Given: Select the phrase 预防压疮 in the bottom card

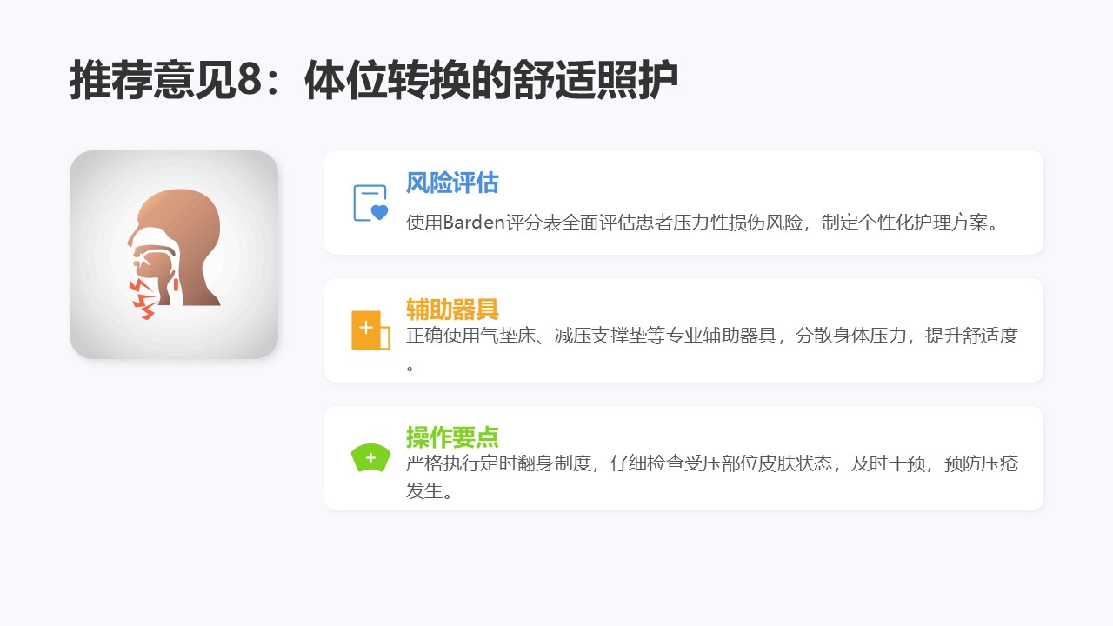Looking at the screenshot, I should click(981, 463).
